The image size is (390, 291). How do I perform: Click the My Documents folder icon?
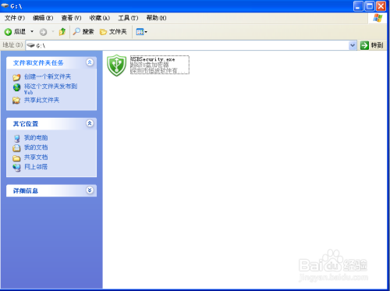(16, 148)
